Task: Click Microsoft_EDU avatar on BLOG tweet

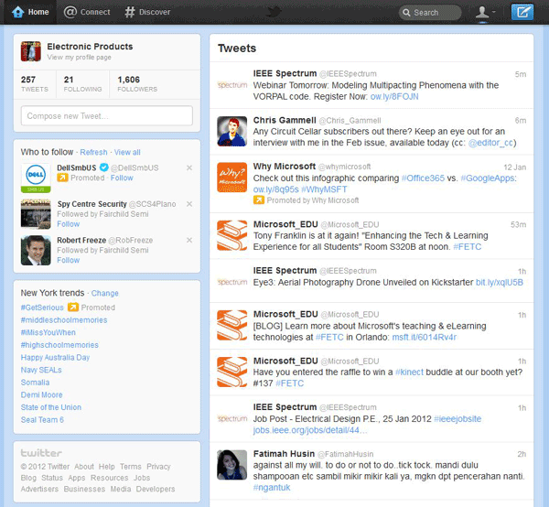Action: pos(232,325)
